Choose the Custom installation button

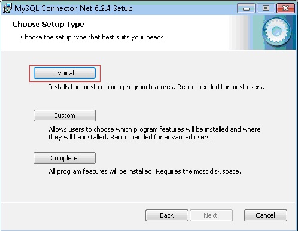coord(65,115)
